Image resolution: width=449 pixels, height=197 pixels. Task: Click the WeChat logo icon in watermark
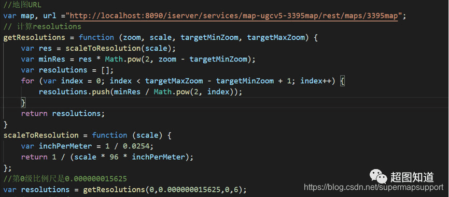(378, 176)
